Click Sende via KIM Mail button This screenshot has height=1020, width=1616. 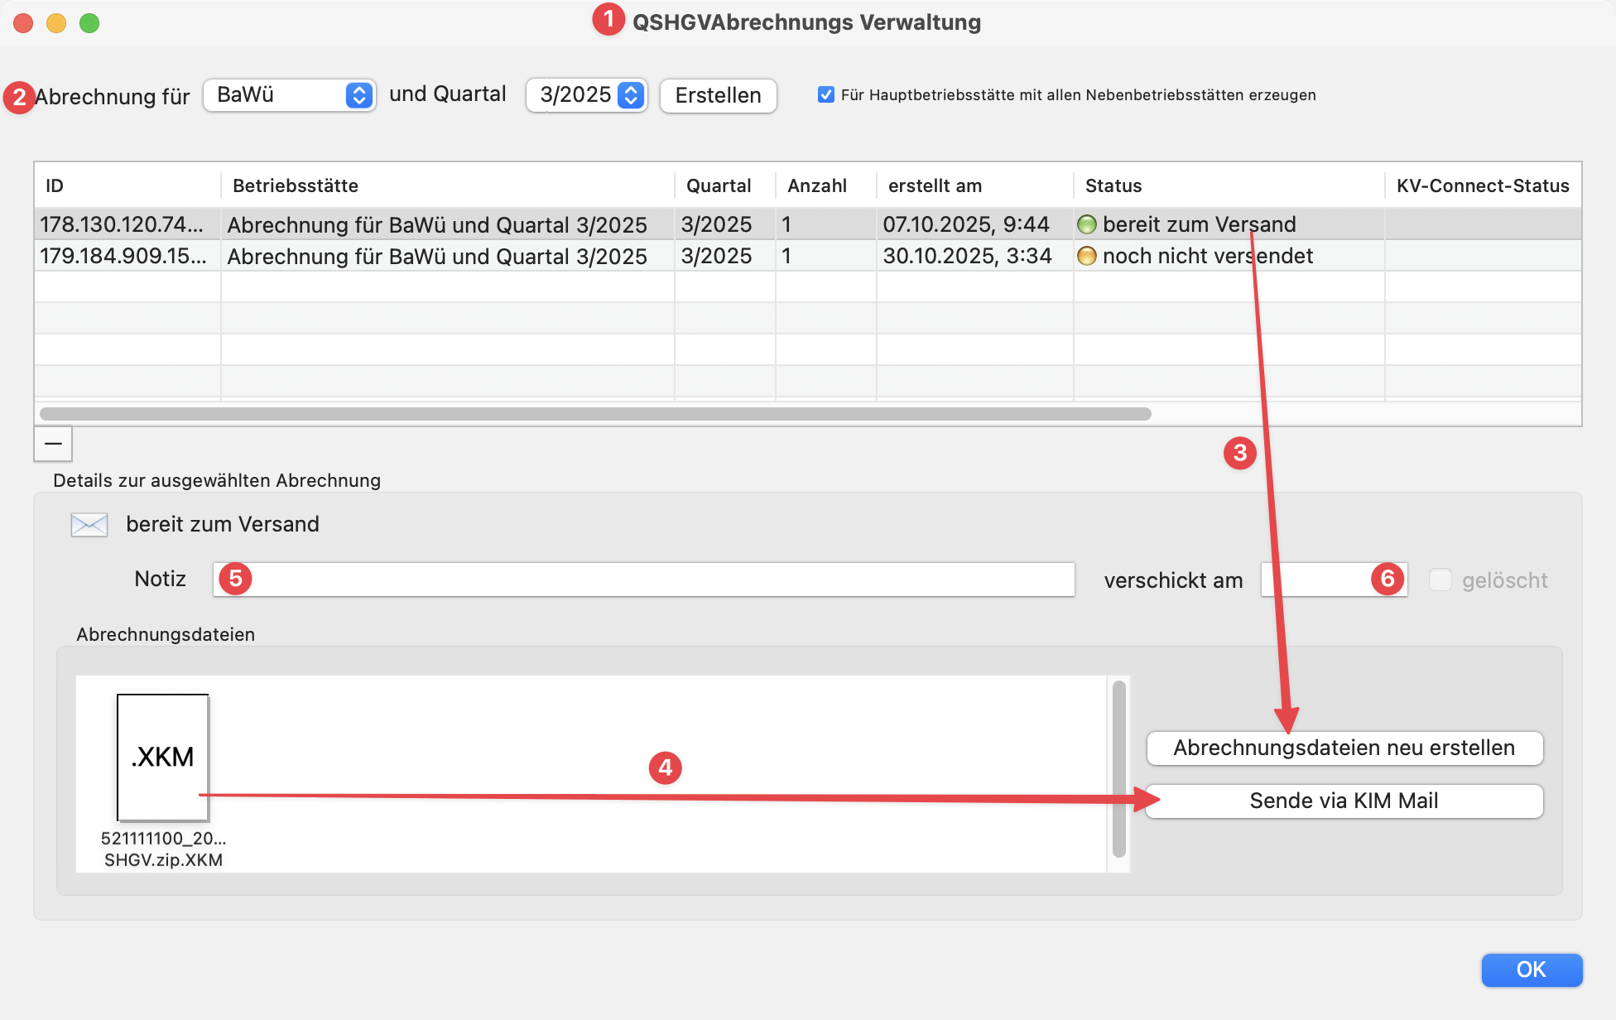(x=1344, y=801)
